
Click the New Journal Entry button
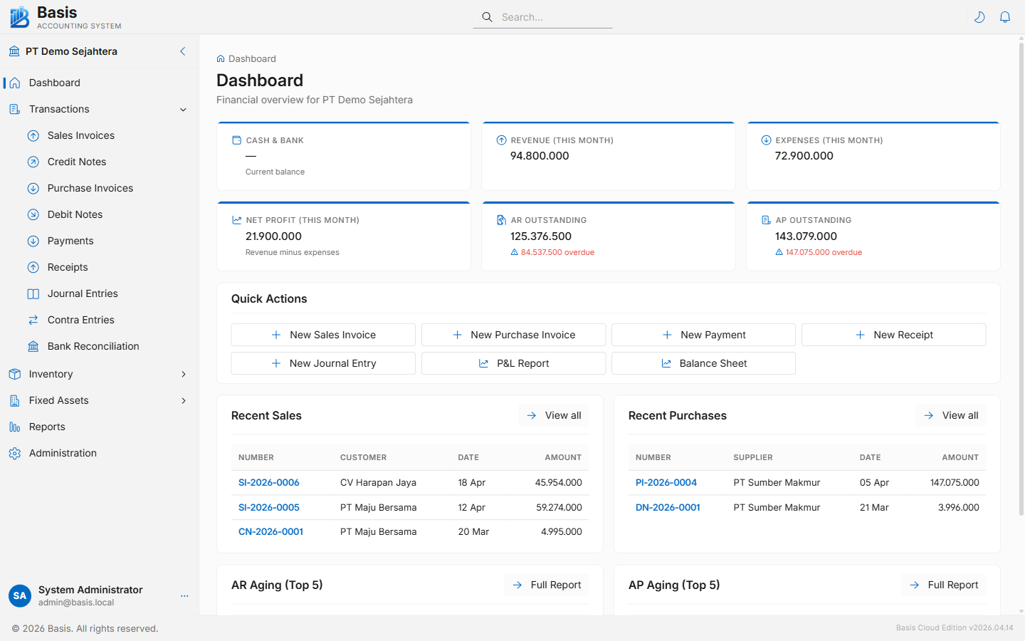322,363
